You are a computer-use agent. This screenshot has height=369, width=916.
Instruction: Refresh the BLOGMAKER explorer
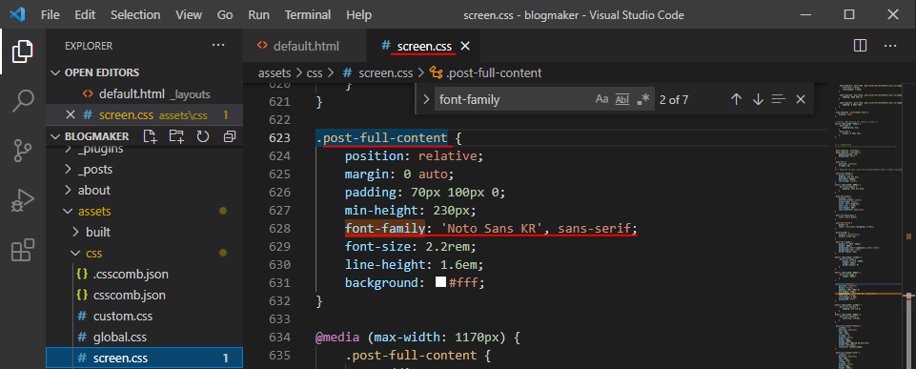(x=203, y=136)
